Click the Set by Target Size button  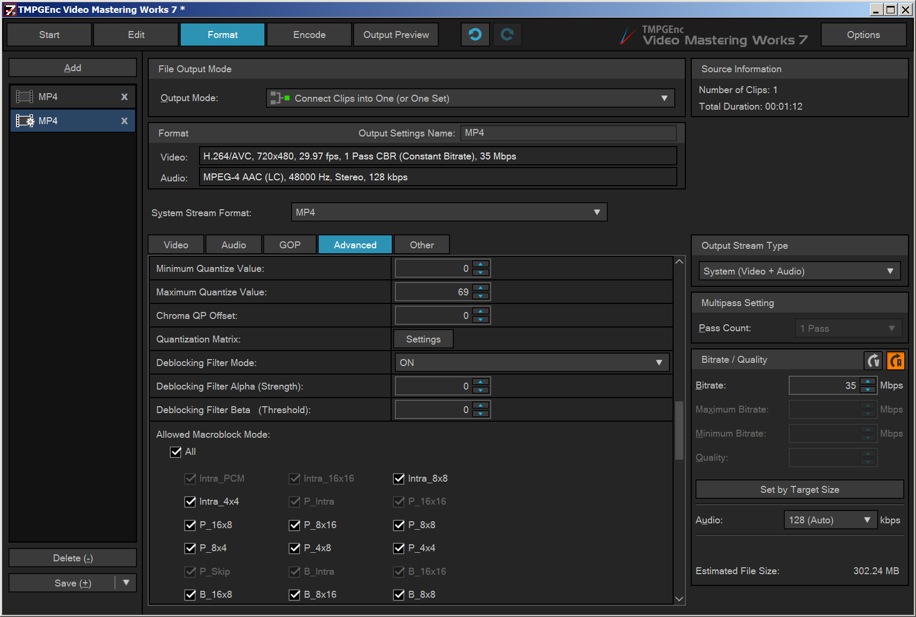799,490
